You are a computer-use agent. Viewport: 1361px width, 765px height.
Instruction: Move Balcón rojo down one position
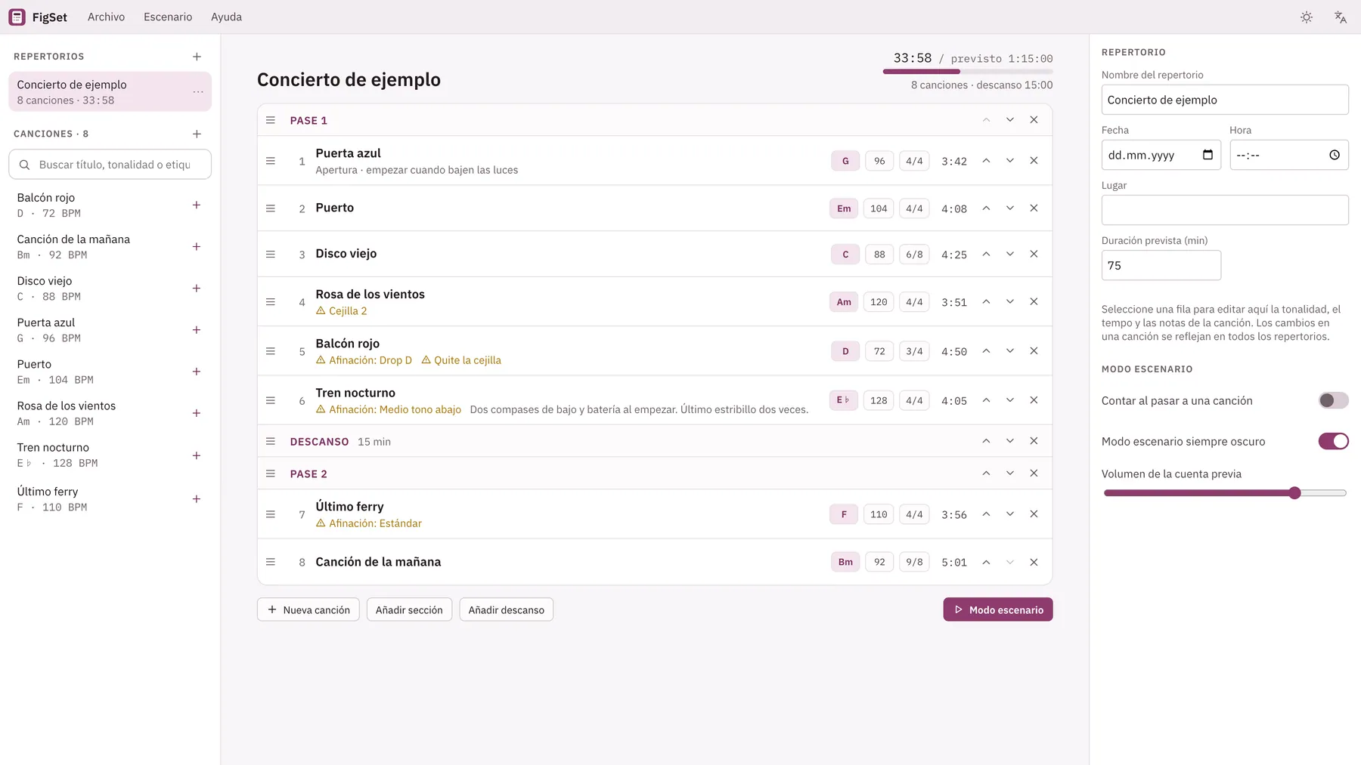point(1009,351)
